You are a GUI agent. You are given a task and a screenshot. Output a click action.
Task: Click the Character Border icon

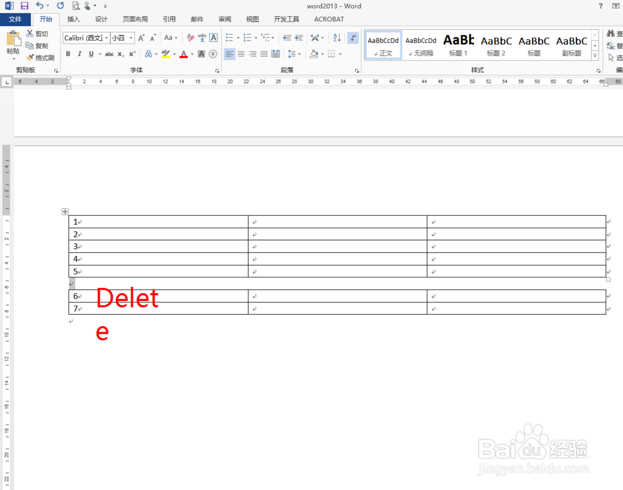(x=213, y=38)
